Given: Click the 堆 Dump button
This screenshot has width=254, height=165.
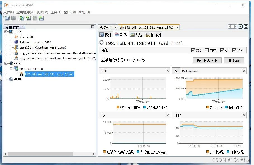Looking at the screenshot, I should click(234, 60).
